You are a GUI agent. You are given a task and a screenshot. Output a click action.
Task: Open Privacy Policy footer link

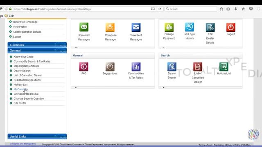233,145
